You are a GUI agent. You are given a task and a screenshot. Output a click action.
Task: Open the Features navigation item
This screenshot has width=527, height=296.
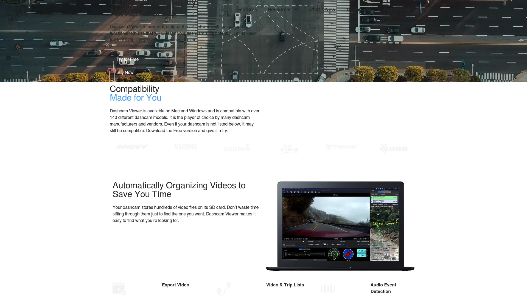[247, 10]
